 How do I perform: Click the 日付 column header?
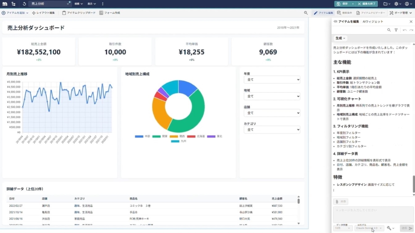12,199
